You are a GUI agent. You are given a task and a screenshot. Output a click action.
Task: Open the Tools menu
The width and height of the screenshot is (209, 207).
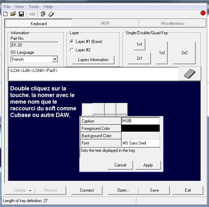click(x=34, y=7)
